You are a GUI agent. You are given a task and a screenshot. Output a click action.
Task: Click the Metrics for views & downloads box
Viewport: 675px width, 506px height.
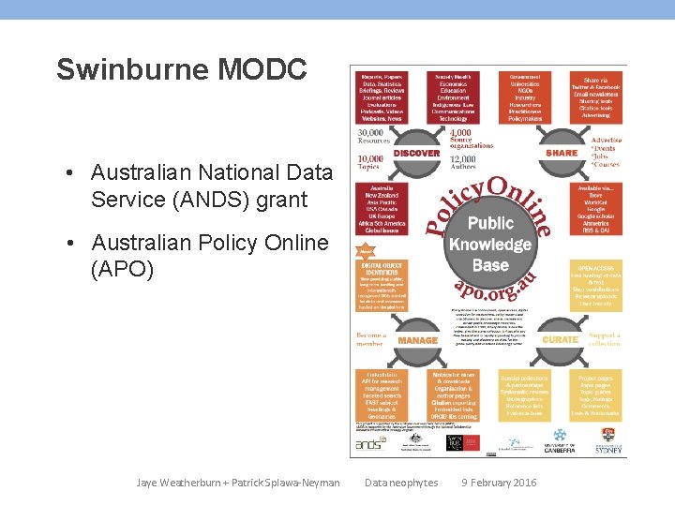click(454, 395)
